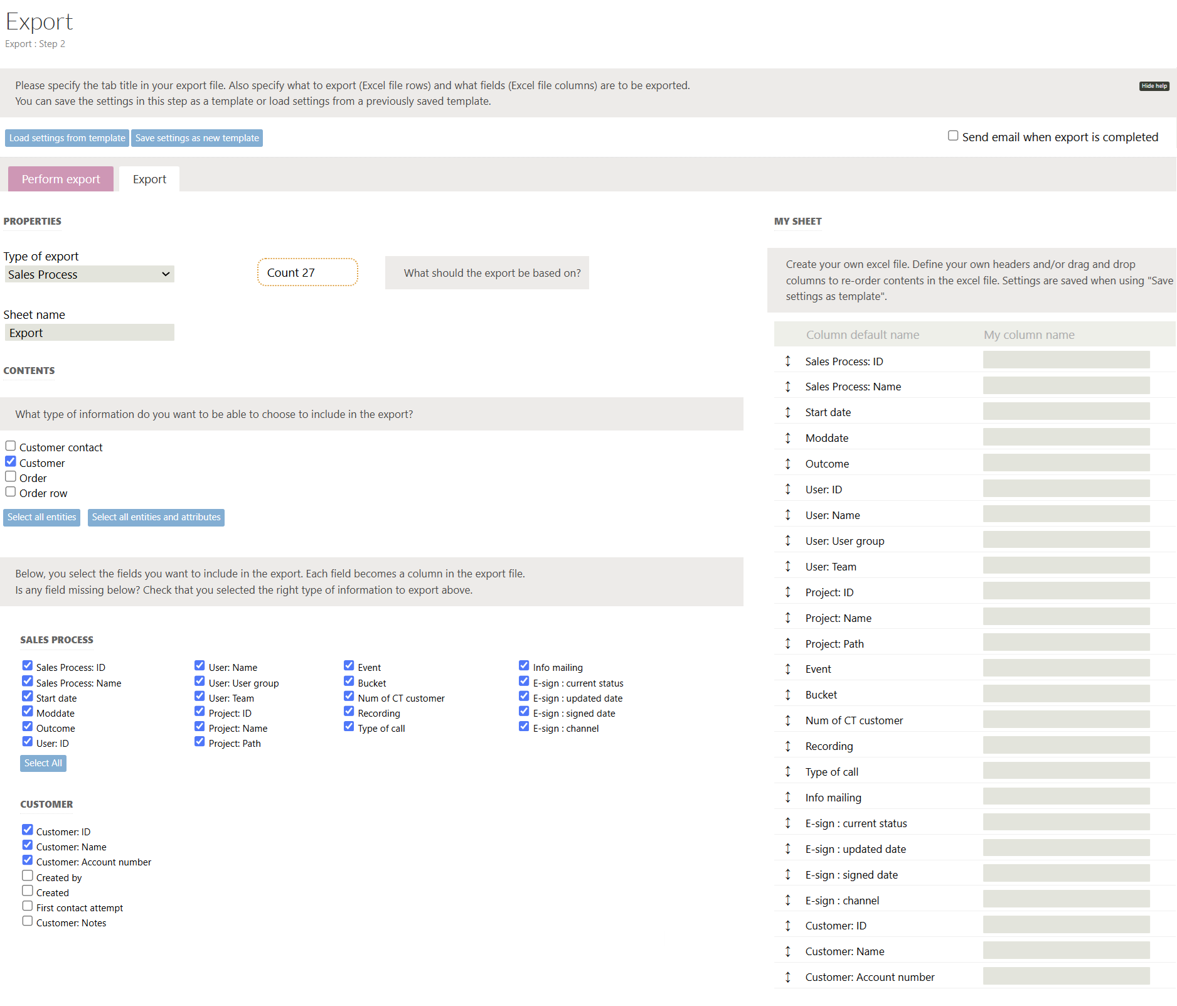
Task: Click reorder arrows for Customer: Account number
Action: 788,977
